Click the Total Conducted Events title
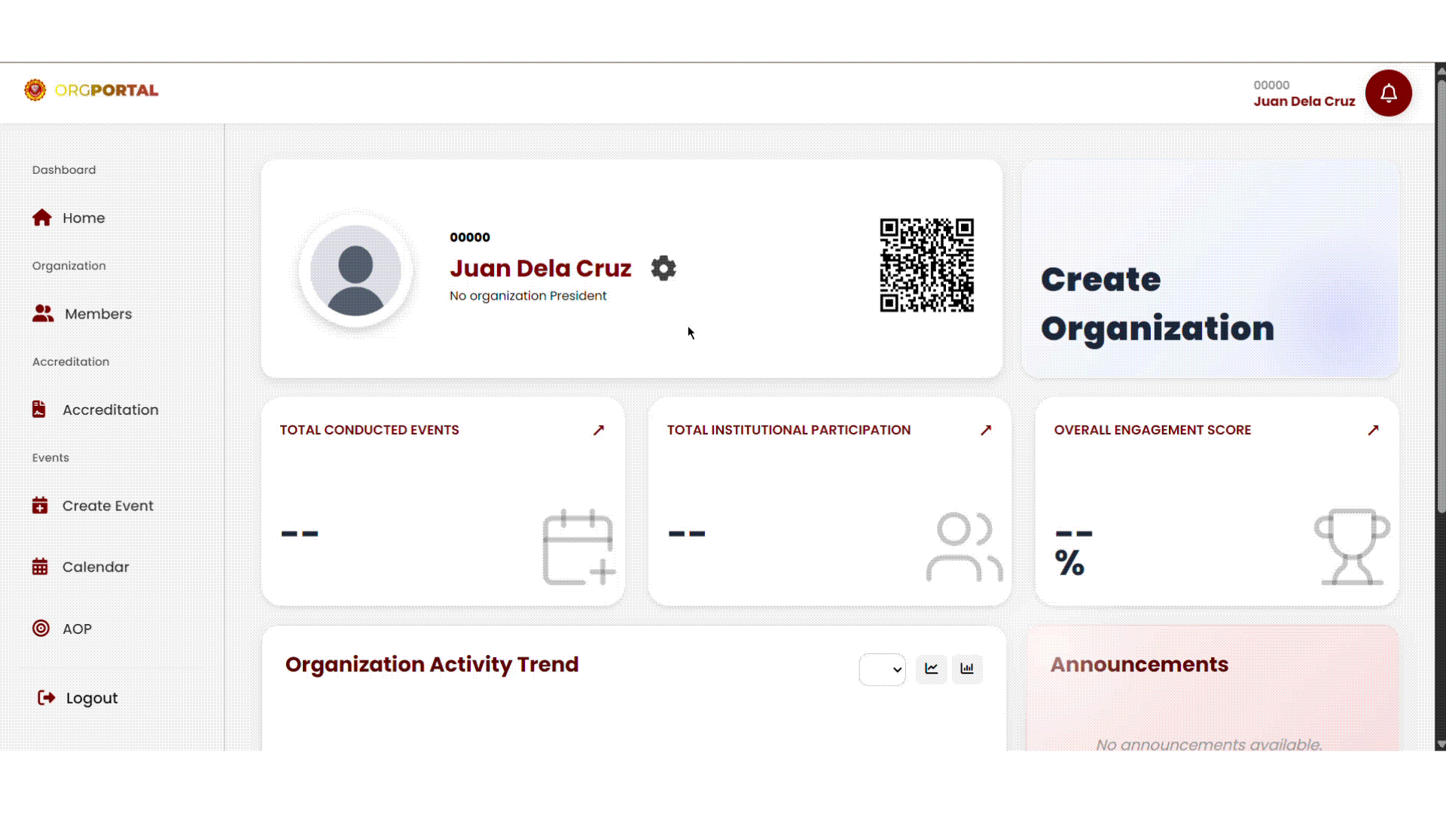Screen dimensions: 1446x813 pos(369,430)
